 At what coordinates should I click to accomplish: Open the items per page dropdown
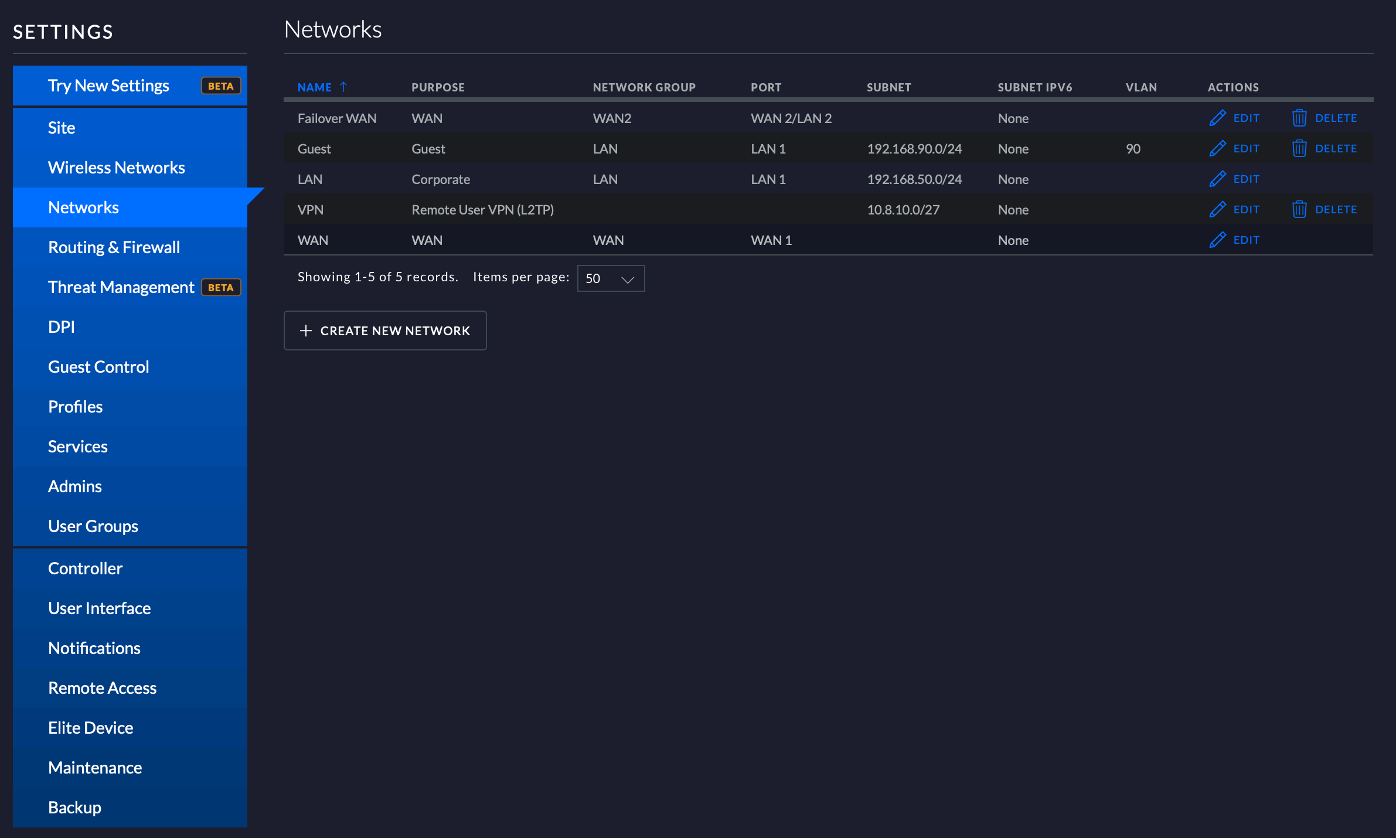click(611, 278)
